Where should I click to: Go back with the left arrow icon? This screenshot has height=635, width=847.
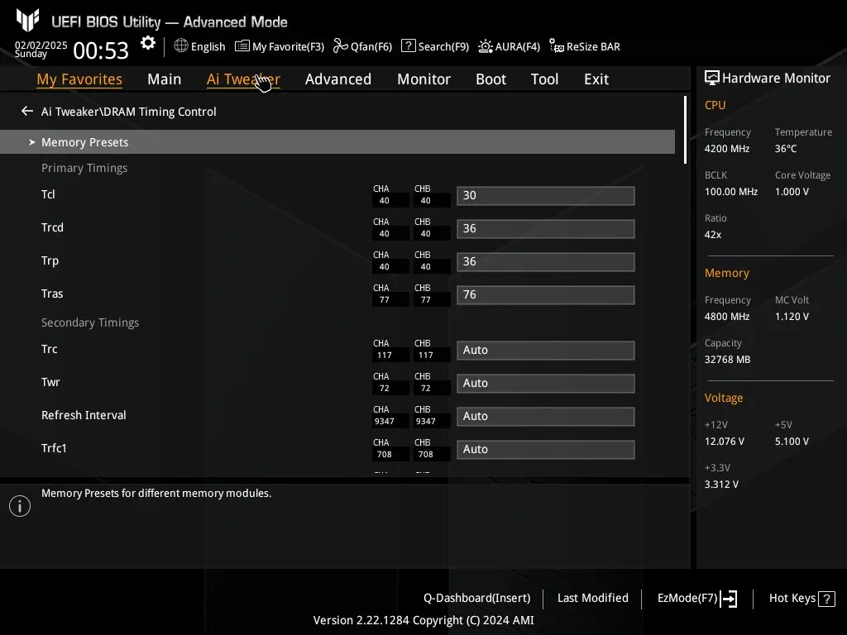click(27, 112)
